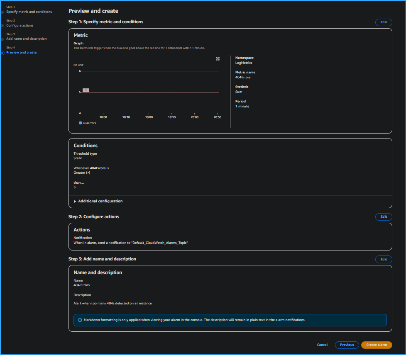Click Edit for Step 2 Configure actions
The height and width of the screenshot is (355, 406).
[383, 216]
